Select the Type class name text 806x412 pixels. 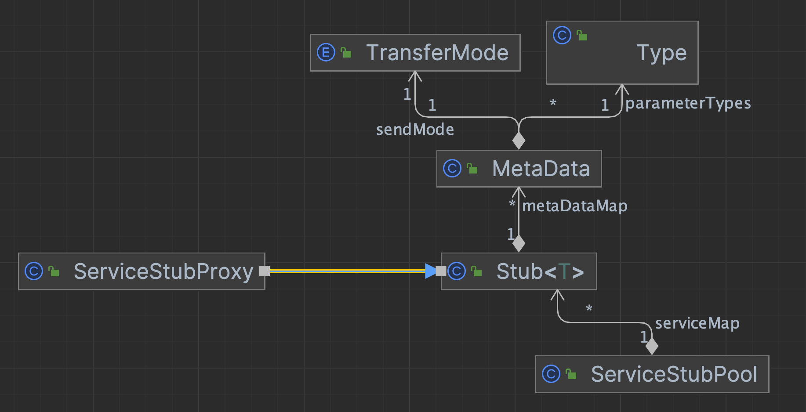click(x=661, y=53)
